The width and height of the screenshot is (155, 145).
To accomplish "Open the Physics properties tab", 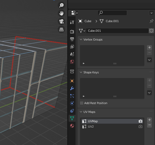I will click(72, 103).
